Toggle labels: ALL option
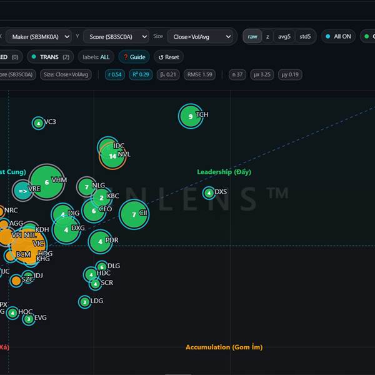The height and width of the screenshot is (375, 375). click(96, 57)
